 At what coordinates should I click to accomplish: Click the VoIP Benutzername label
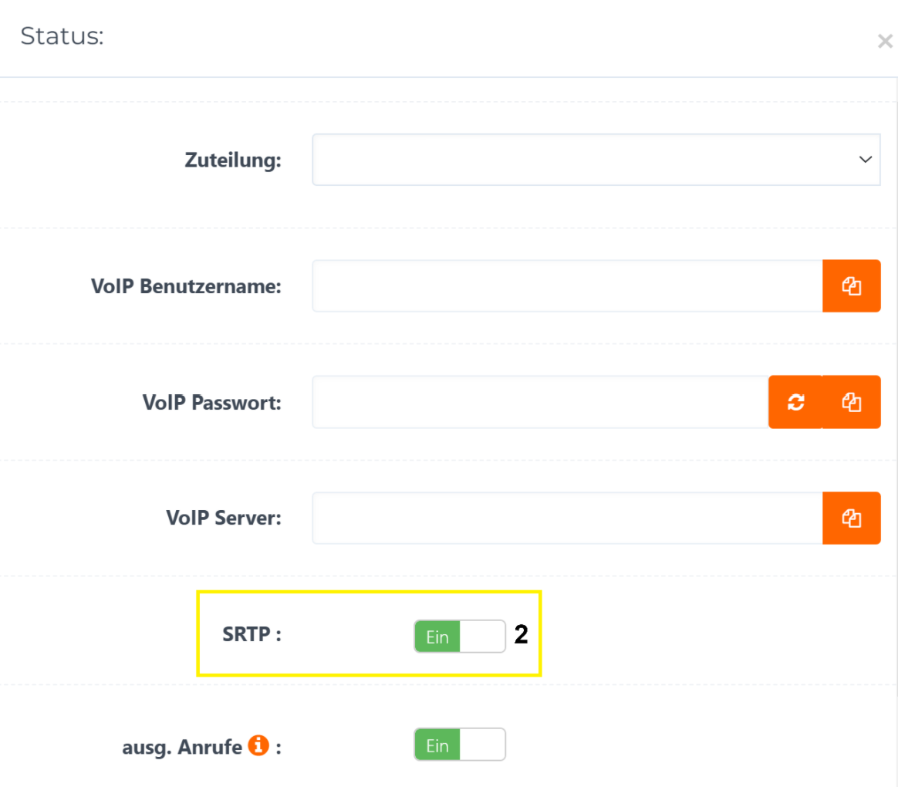point(186,285)
